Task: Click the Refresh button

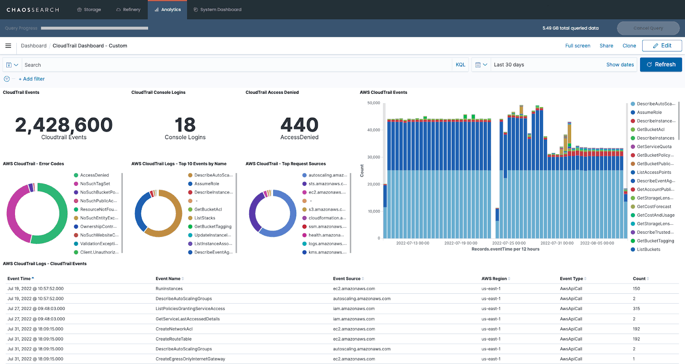Action: click(661, 65)
